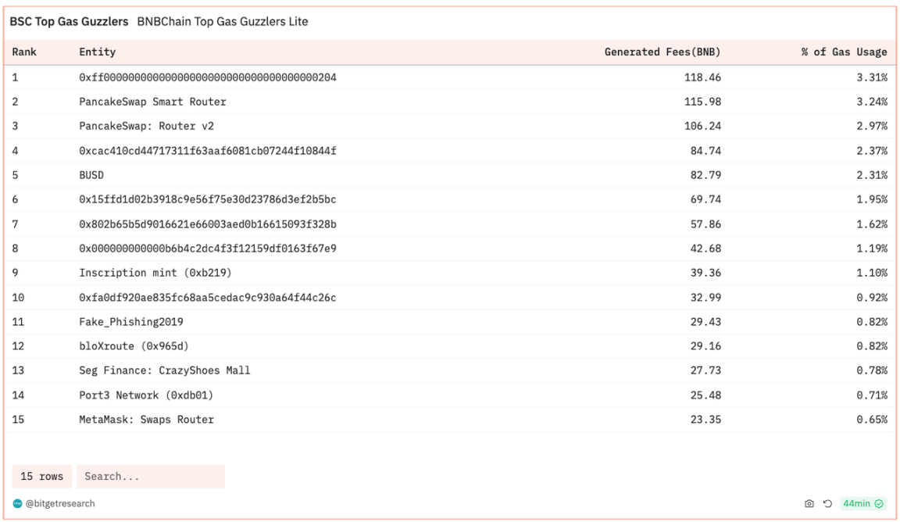Sort by Generated Fees(BNB) column header

662,52
